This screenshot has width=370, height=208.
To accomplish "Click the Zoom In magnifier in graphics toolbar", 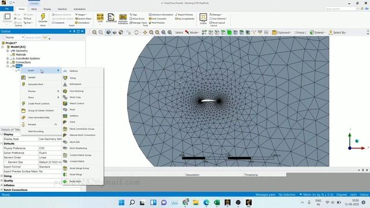I will (95, 32).
